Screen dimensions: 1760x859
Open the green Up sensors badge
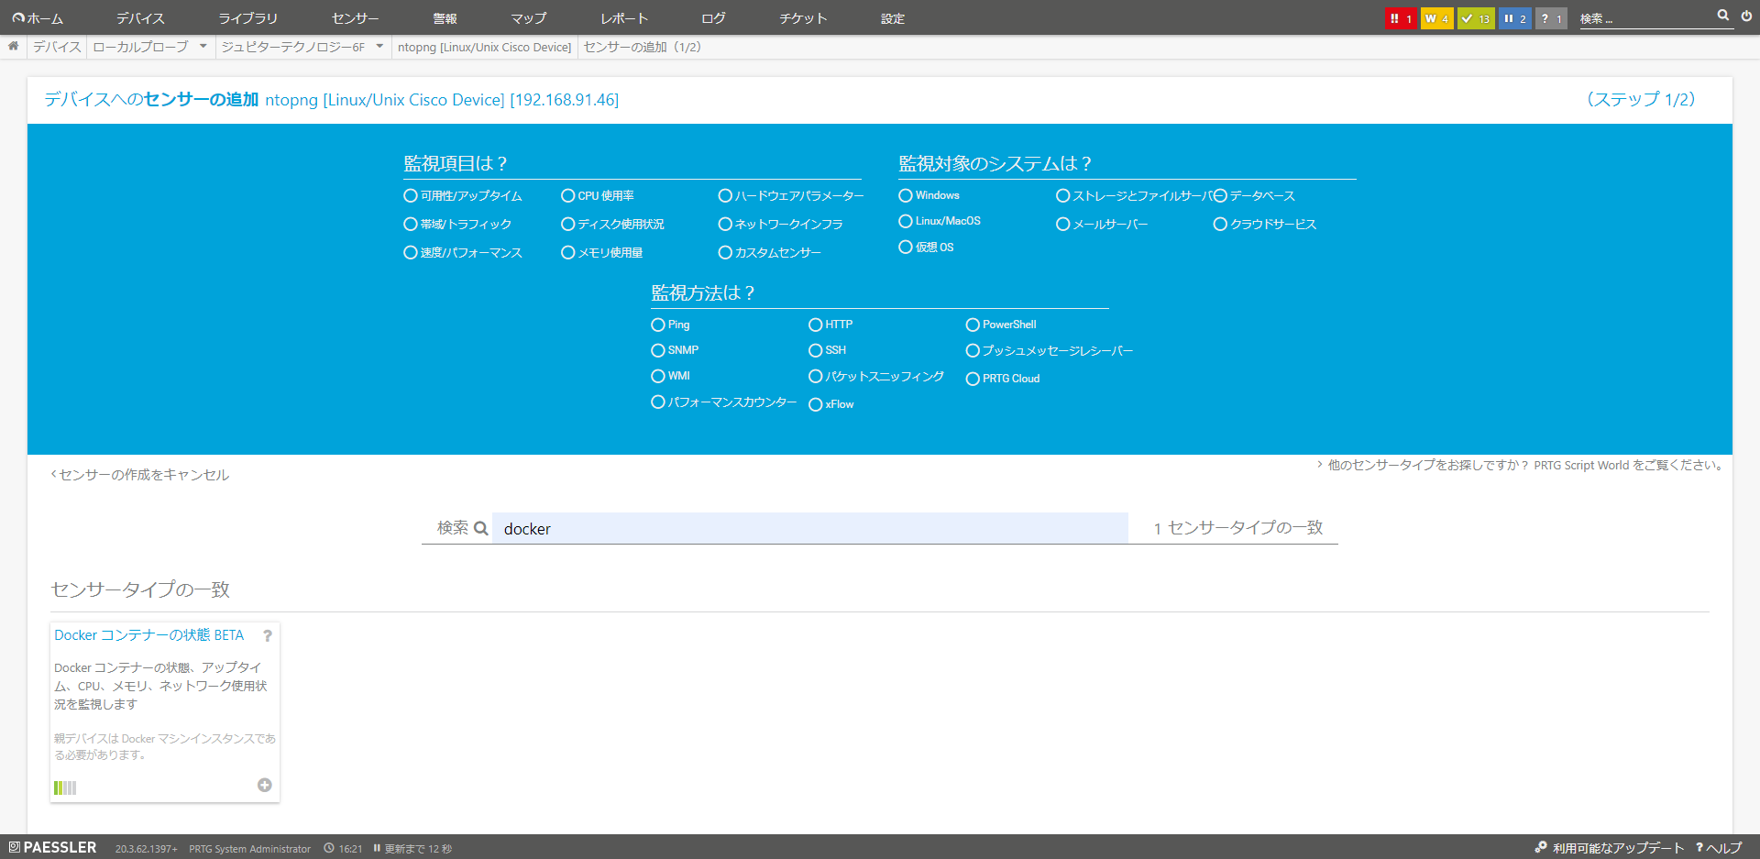pyautogui.click(x=1476, y=18)
